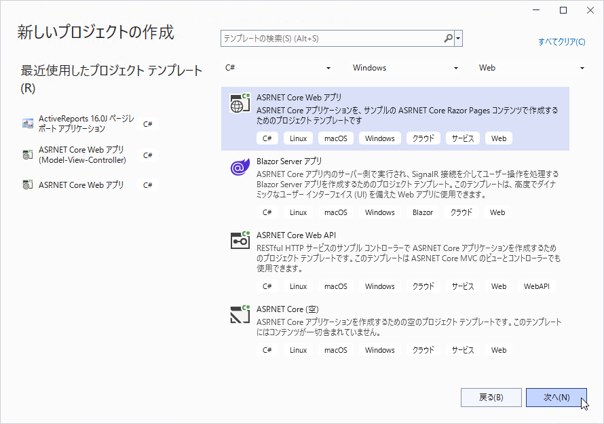Click the ASP.NET Core Web アプリ template icon

coord(240,103)
